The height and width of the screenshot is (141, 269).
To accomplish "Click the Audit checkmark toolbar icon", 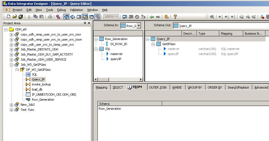I will tap(137, 17).
